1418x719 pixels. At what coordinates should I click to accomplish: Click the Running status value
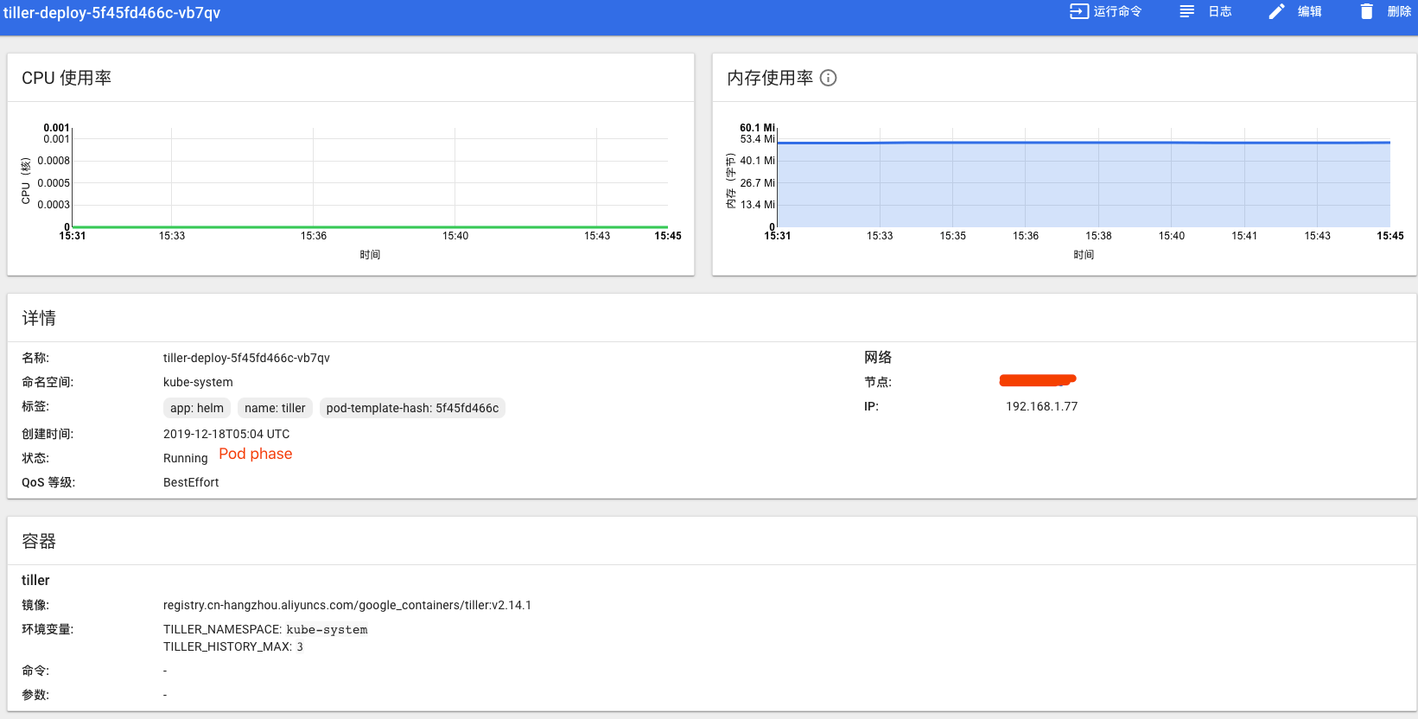186,458
